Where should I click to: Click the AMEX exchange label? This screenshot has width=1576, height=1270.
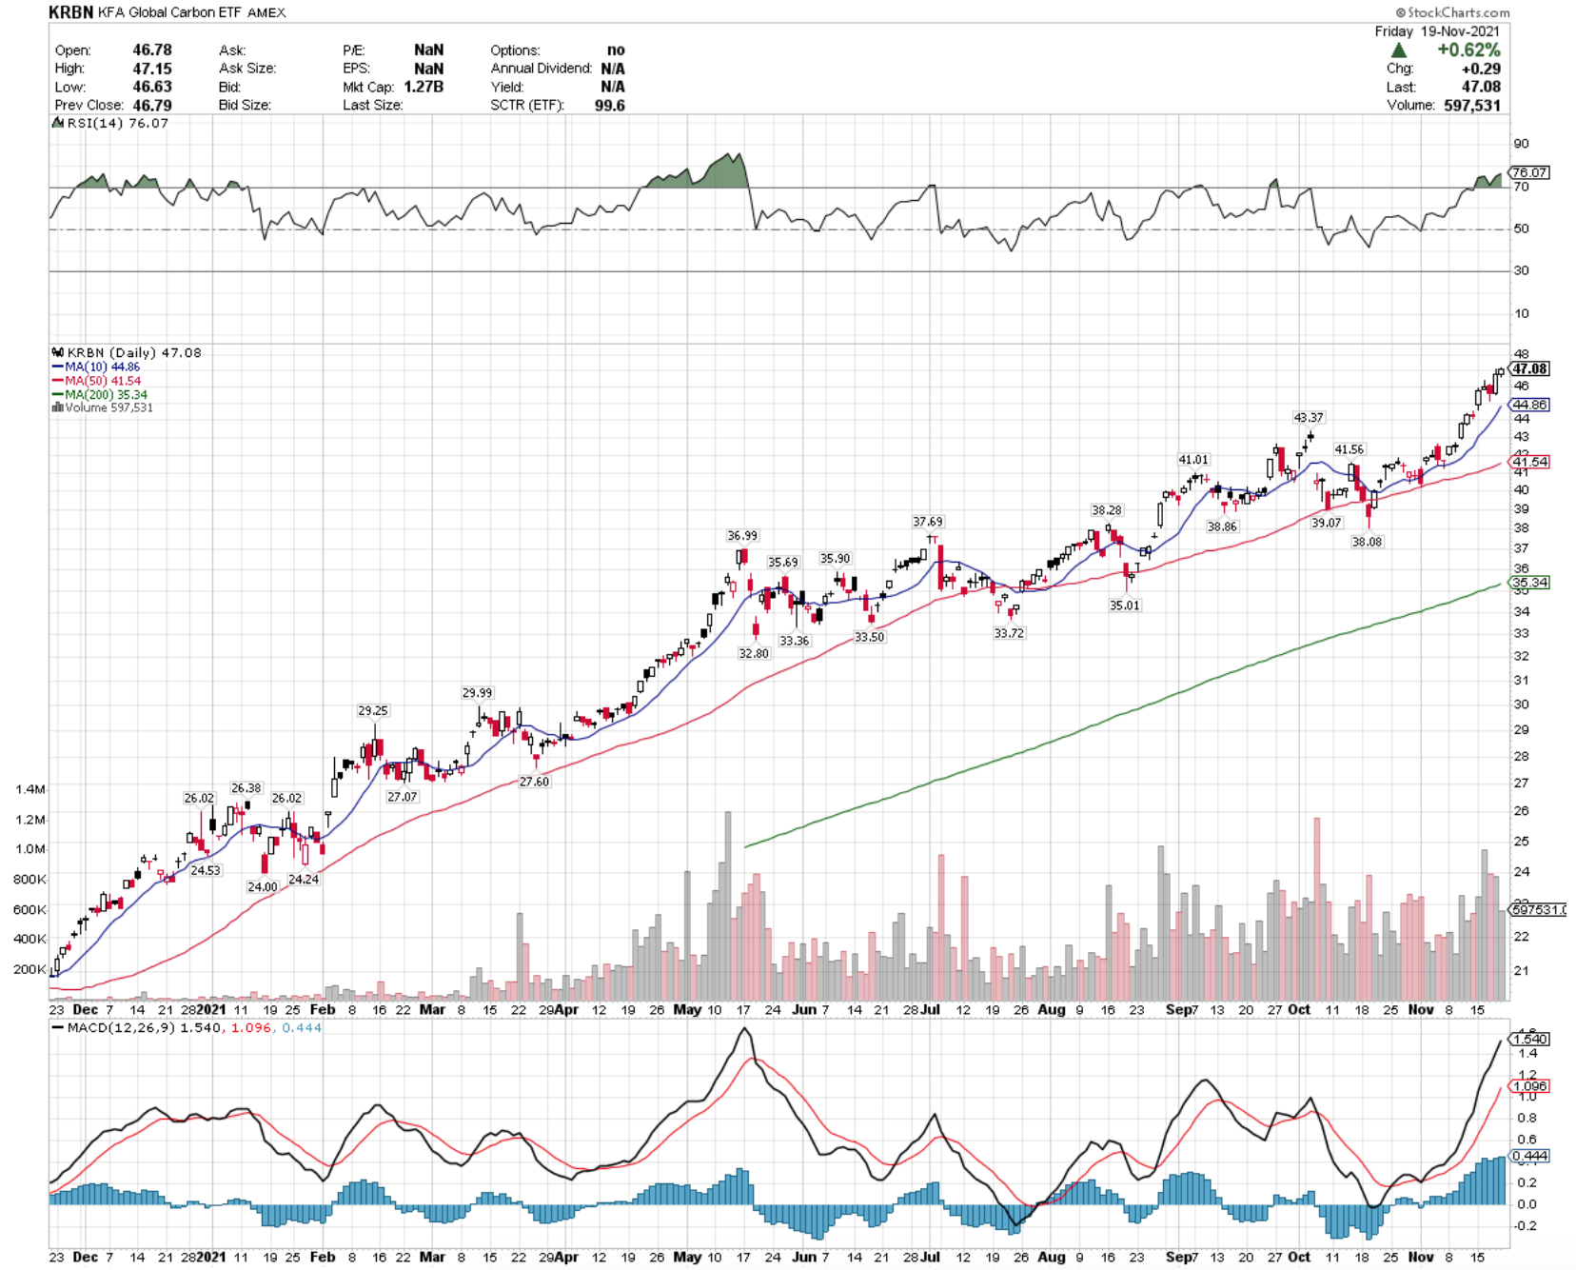pyautogui.click(x=266, y=12)
